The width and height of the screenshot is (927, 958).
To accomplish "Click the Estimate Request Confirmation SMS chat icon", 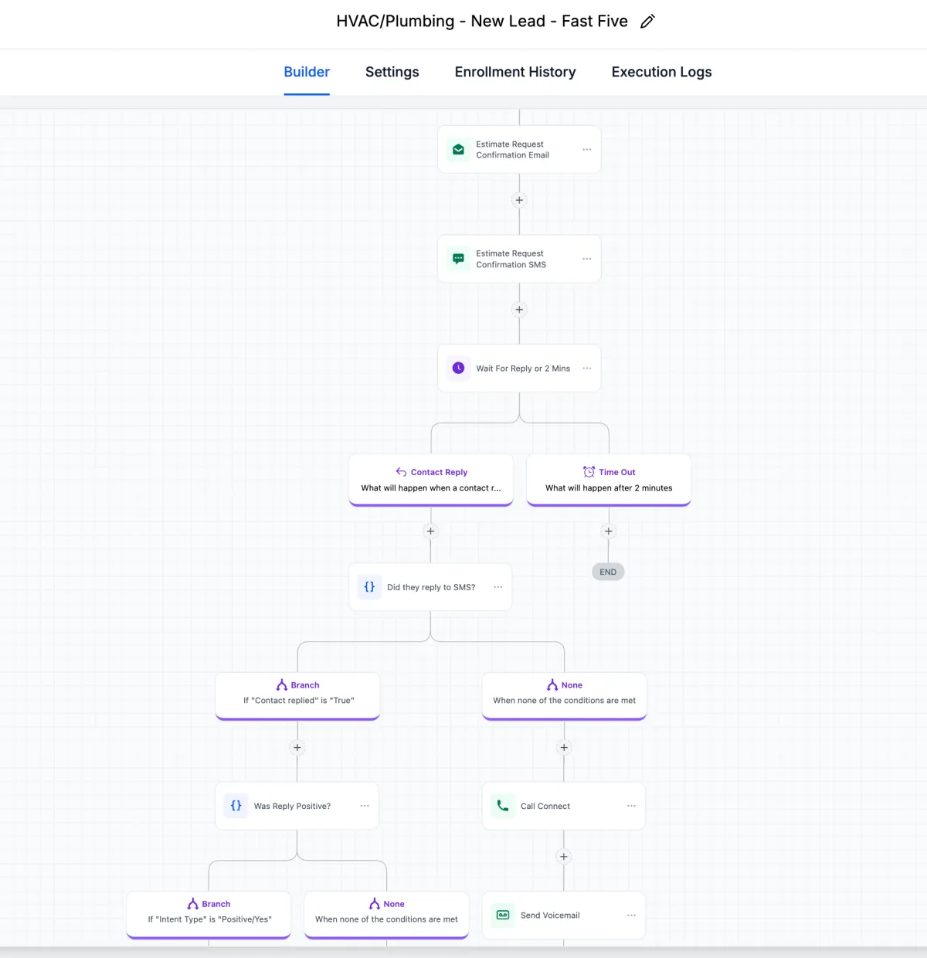I will (458, 259).
